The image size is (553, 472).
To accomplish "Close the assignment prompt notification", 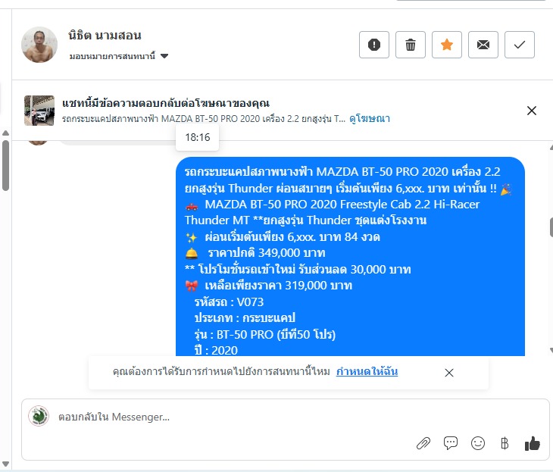I will tap(449, 373).
